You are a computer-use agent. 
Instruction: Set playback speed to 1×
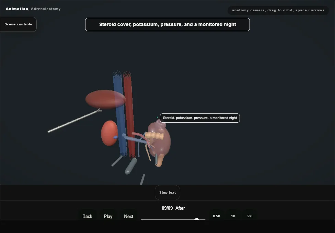point(233,216)
